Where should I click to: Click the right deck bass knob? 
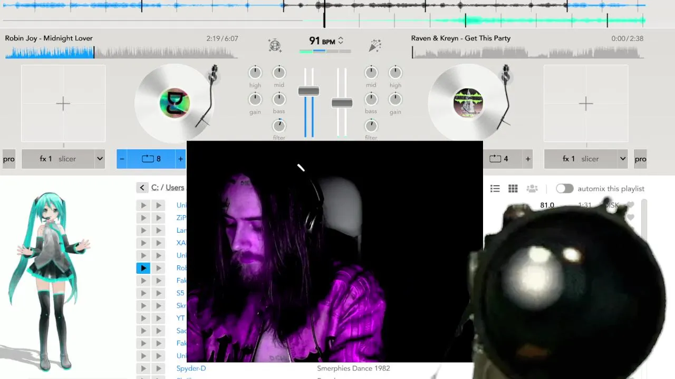point(371,99)
